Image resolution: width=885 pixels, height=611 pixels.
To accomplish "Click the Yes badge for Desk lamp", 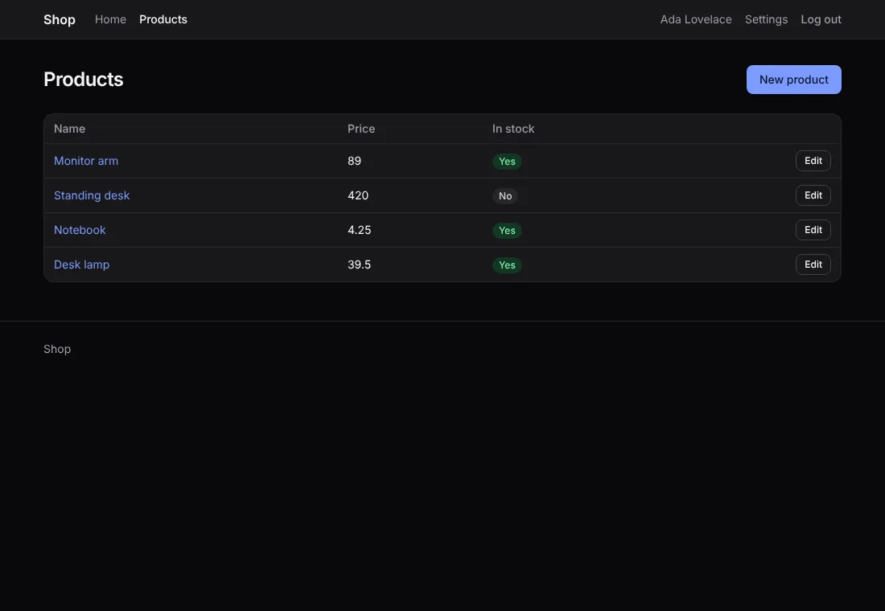I will [507, 265].
